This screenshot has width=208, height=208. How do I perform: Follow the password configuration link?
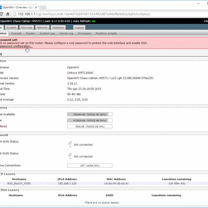16,46
